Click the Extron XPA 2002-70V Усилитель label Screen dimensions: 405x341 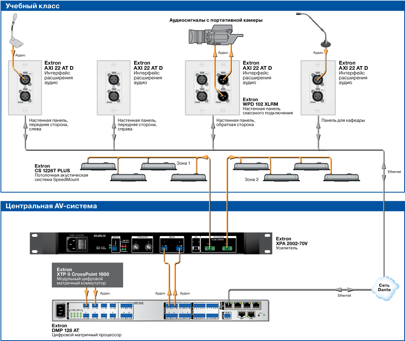292,243
